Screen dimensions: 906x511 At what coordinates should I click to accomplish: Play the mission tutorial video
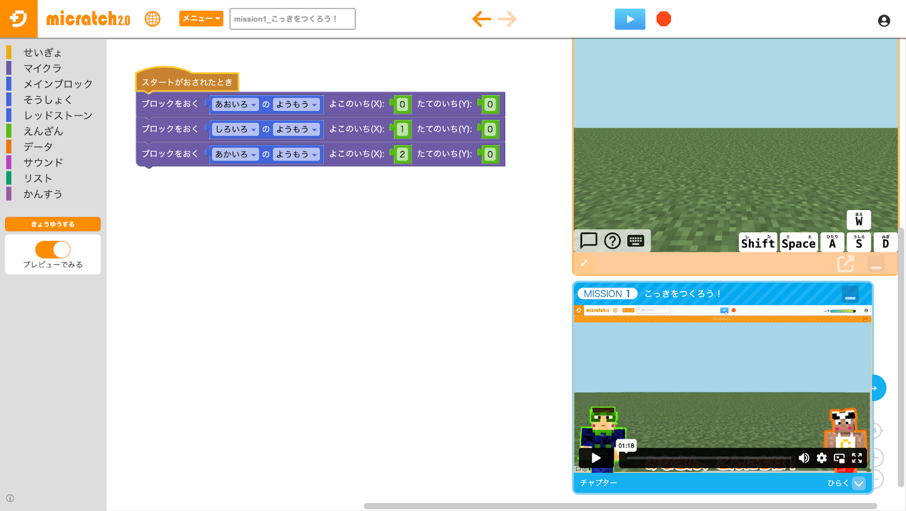coord(596,458)
